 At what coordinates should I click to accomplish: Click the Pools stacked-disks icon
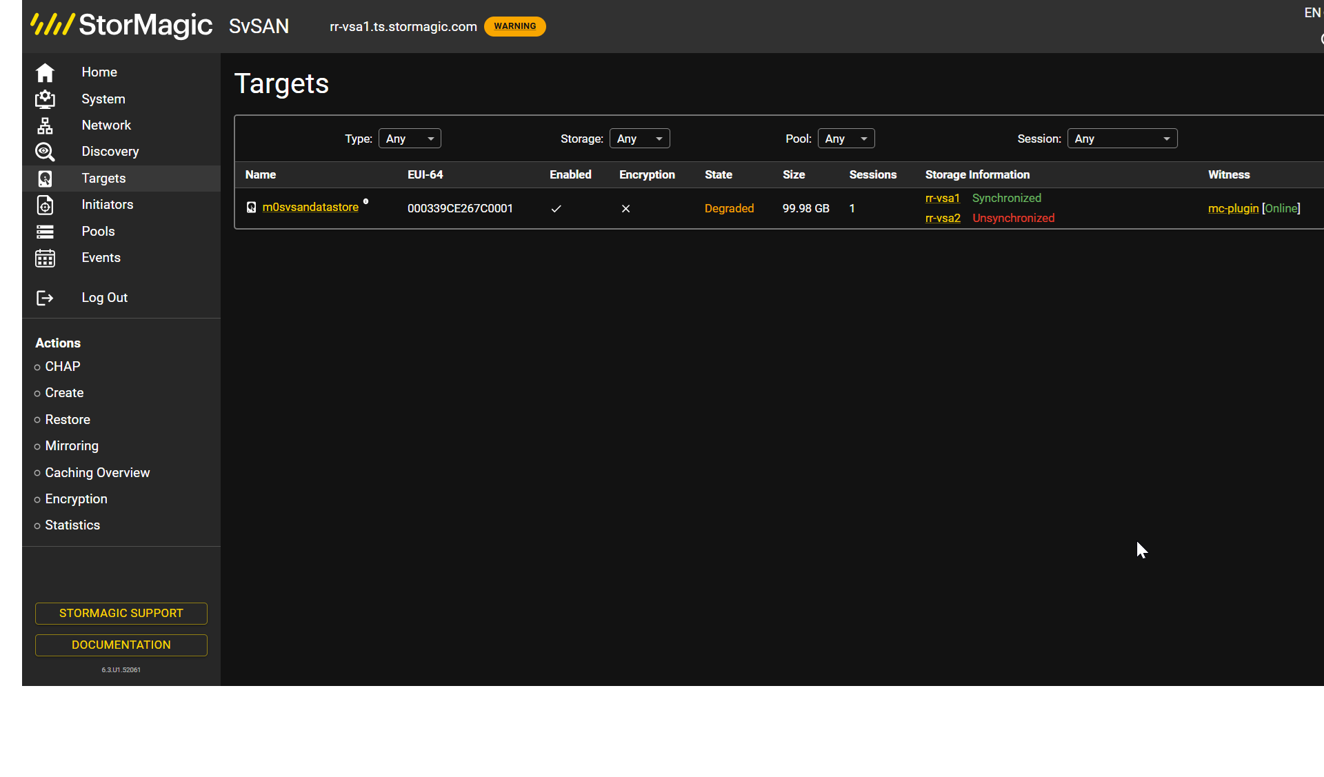tap(45, 232)
